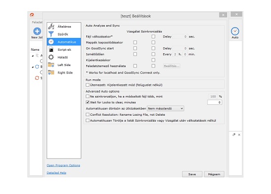
Task: Select the Automatikus settings tab
Action: [x=64, y=42]
